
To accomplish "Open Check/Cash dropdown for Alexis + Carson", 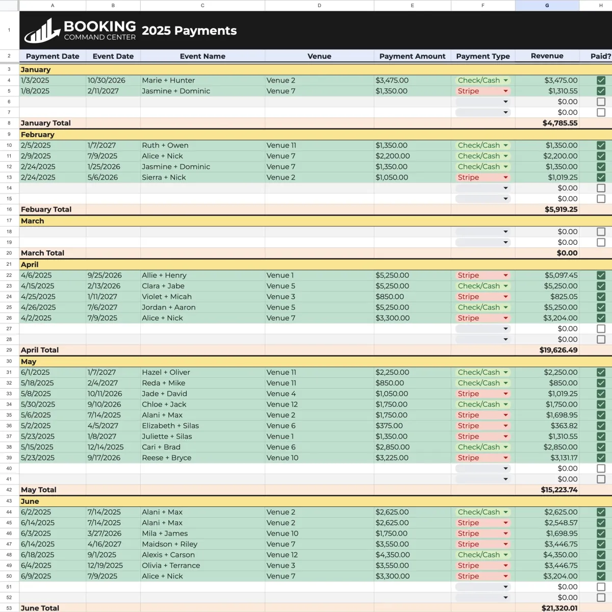I will point(505,555).
